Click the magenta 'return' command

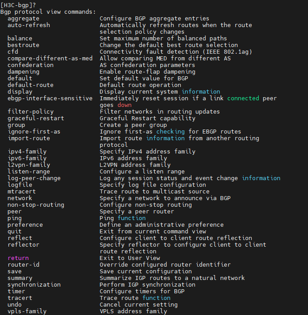18,258
